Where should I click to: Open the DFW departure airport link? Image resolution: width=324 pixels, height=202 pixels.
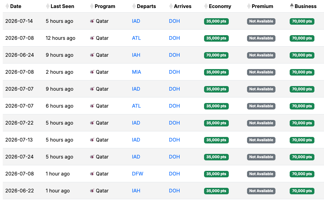point(137,174)
